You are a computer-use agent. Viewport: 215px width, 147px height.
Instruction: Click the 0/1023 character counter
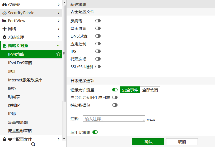[151, 120]
